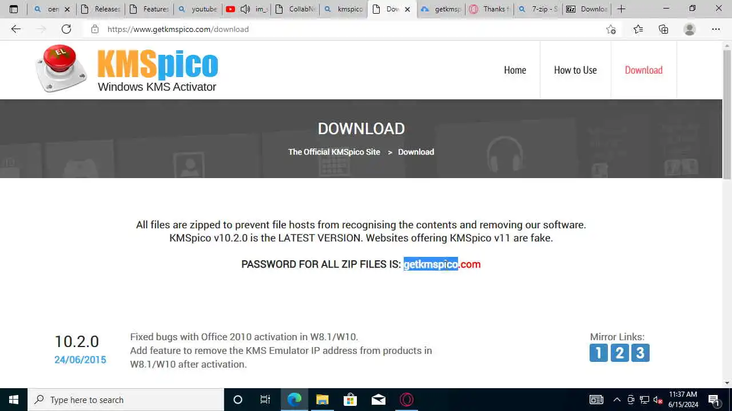Switch to the Features tab
The height and width of the screenshot is (411, 732).
click(149, 9)
